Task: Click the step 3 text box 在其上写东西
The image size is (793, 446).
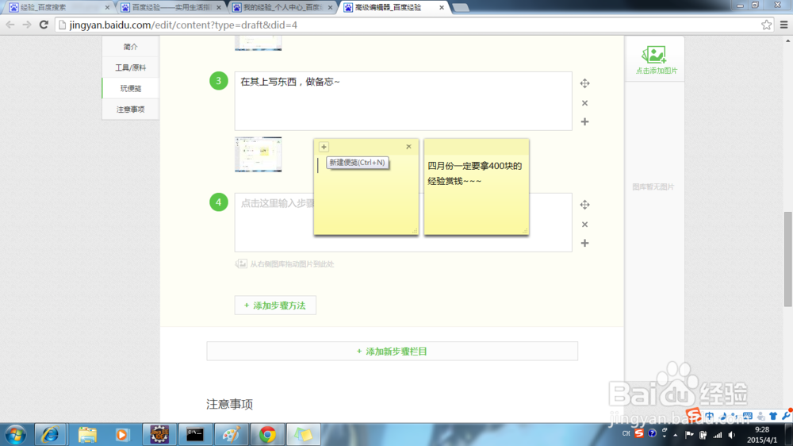Action: (403, 101)
